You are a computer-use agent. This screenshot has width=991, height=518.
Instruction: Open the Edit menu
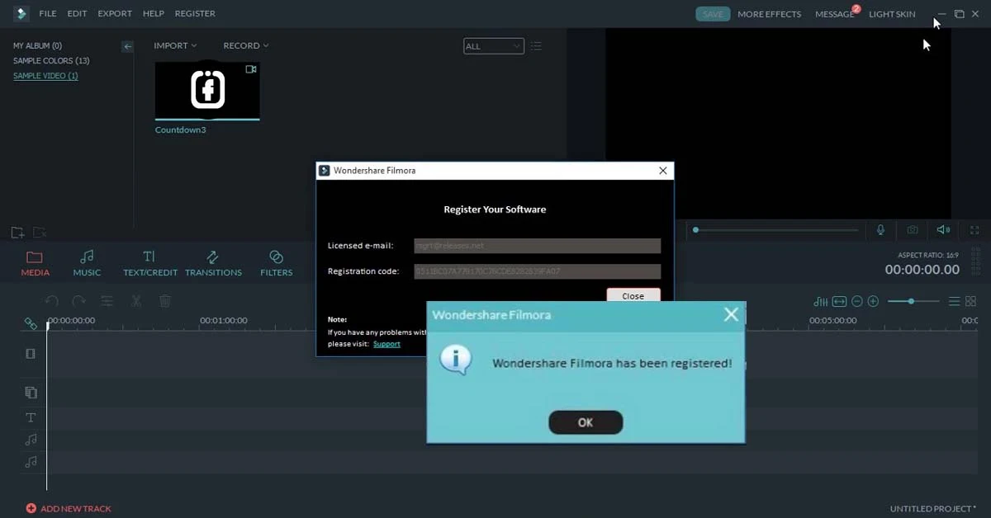[x=77, y=14]
